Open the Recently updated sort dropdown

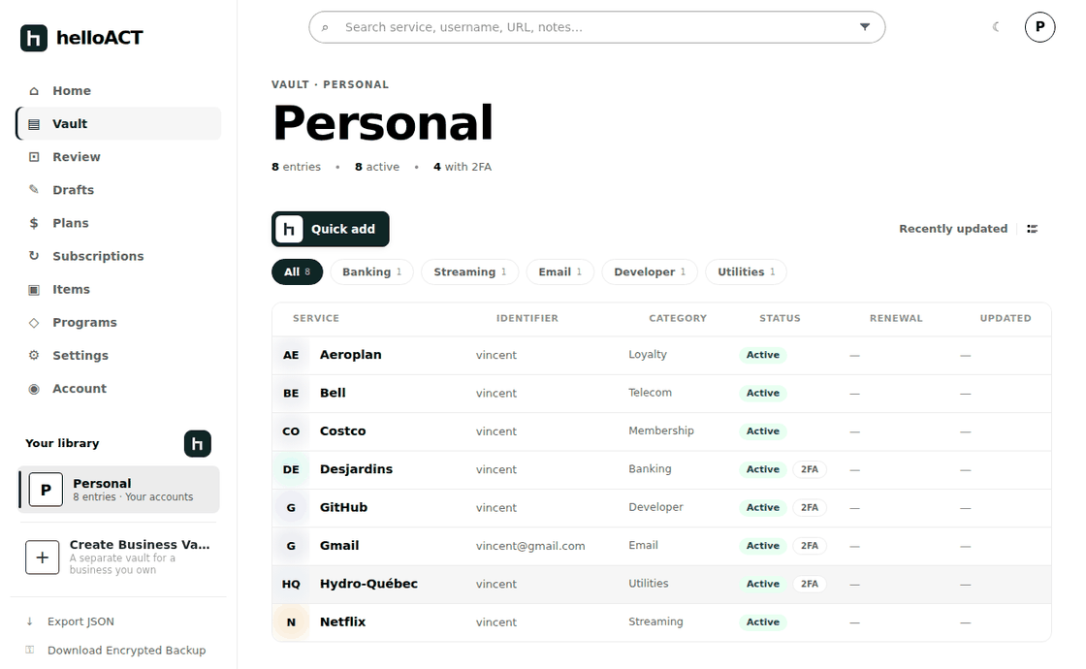click(953, 229)
